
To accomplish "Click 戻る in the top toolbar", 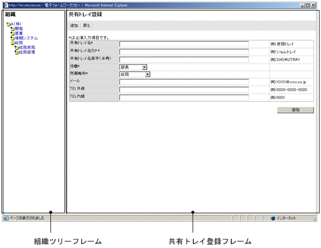I will coord(87,26).
